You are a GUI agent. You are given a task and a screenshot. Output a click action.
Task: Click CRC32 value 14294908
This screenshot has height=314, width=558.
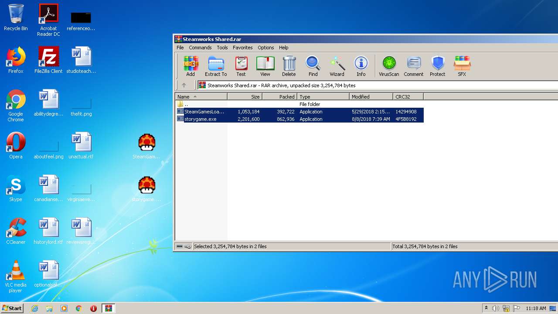click(406, 112)
